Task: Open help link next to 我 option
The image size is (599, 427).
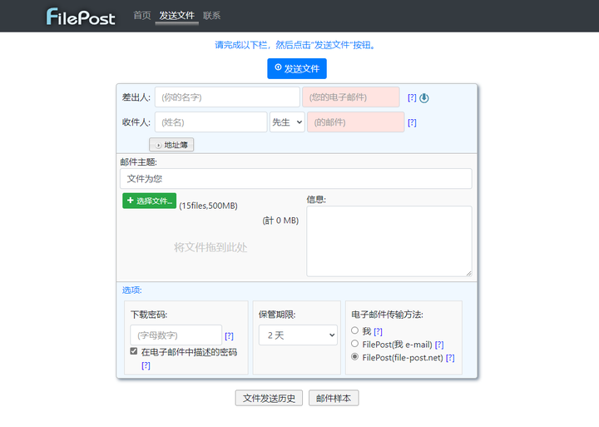Action: coord(379,331)
